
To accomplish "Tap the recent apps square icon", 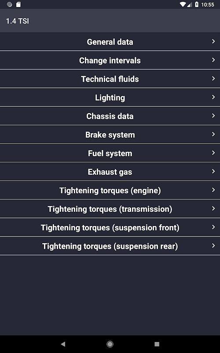I will point(157,344).
